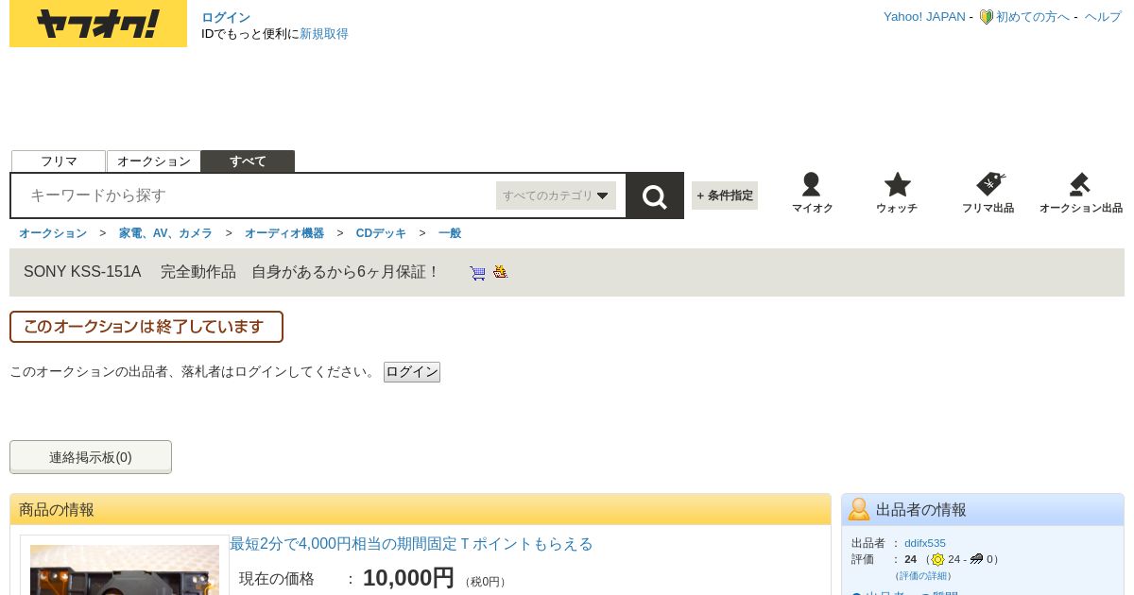
Task: Open the 評価の詳細 link
Action: click(x=923, y=575)
